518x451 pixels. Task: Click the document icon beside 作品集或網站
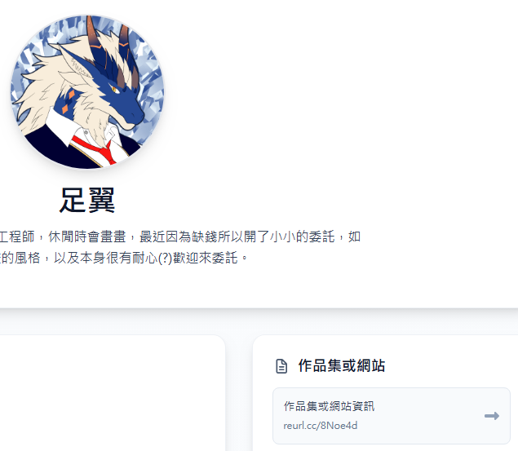[281, 366]
